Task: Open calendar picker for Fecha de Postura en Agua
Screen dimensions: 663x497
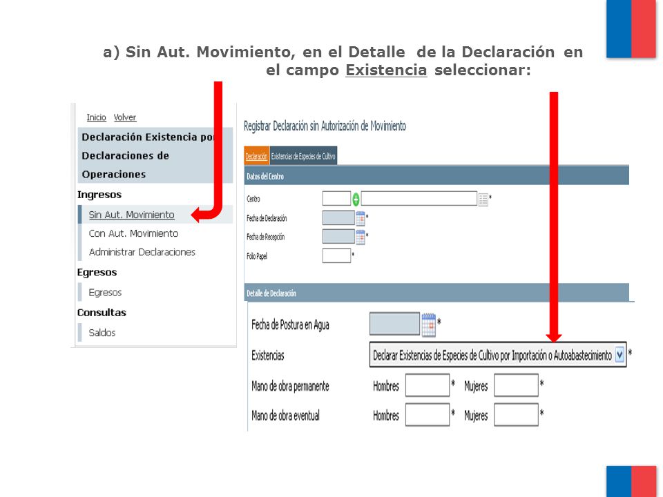Action: pyautogui.click(x=428, y=324)
